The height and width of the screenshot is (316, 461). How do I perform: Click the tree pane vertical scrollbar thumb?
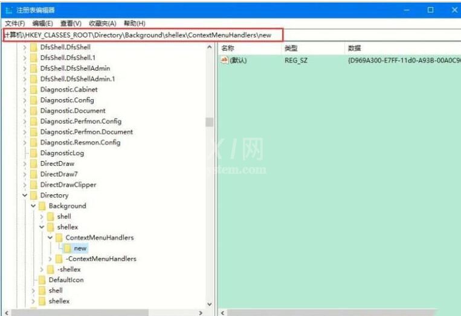click(x=209, y=122)
